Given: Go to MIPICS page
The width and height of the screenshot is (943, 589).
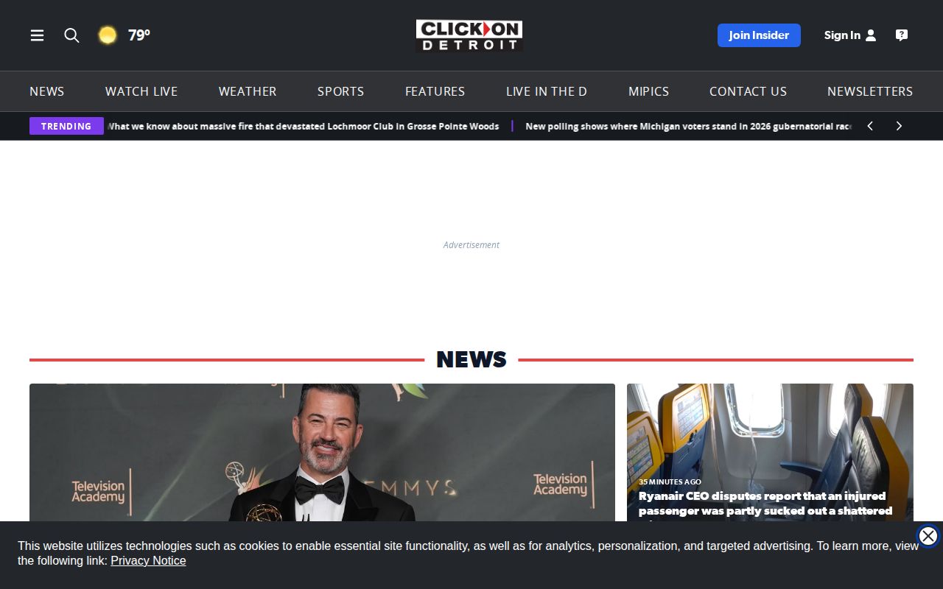Looking at the screenshot, I should pos(648,91).
